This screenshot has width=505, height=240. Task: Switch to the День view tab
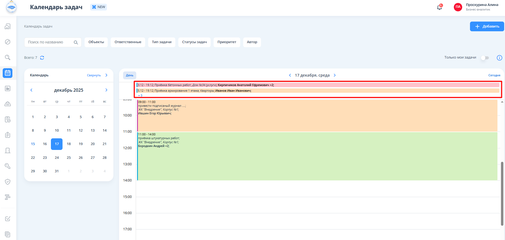130,75
